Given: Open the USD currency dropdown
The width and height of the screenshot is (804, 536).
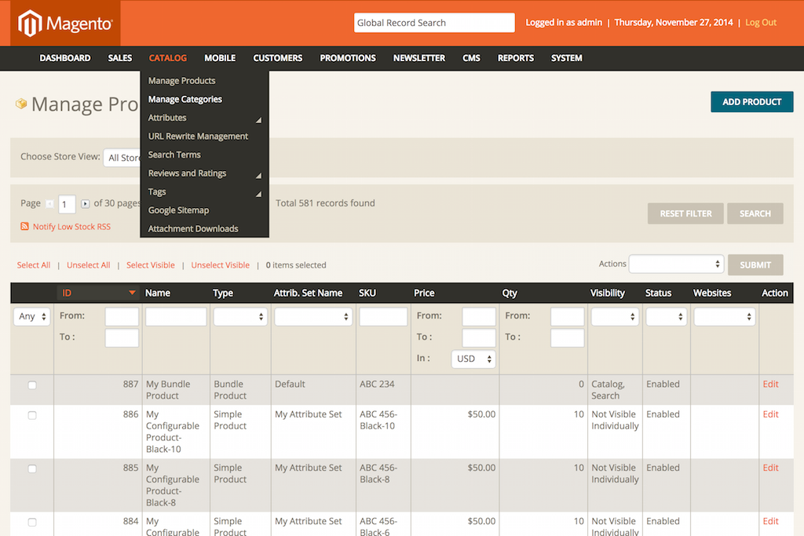Looking at the screenshot, I should tap(473, 359).
